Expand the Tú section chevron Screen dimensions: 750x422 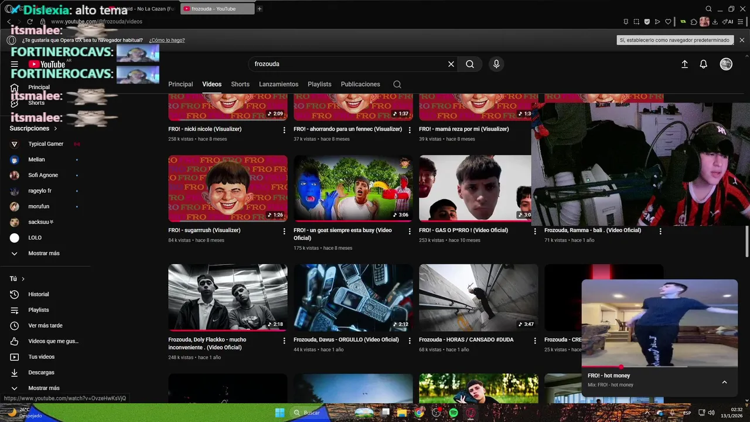[x=23, y=279]
